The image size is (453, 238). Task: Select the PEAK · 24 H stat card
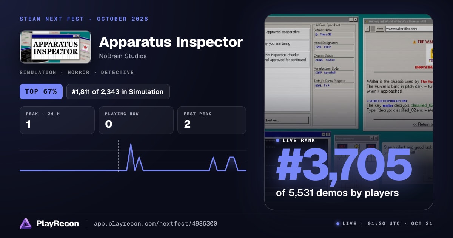pos(57,120)
